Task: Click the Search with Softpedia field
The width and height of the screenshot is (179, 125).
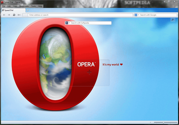Action: [x=90, y=23]
